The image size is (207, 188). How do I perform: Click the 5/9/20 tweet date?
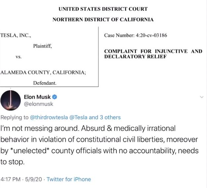pyautogui.click(x=33, y=179)
